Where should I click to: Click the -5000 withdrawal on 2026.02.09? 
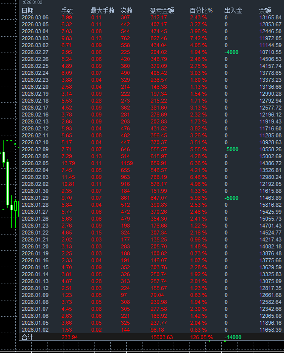232,150
